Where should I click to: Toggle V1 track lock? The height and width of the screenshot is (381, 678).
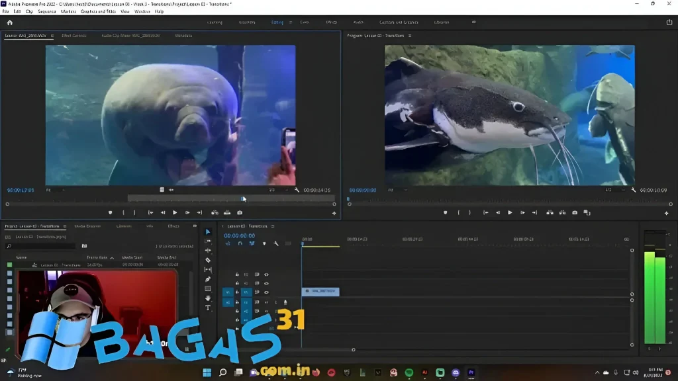click(237, 292)
